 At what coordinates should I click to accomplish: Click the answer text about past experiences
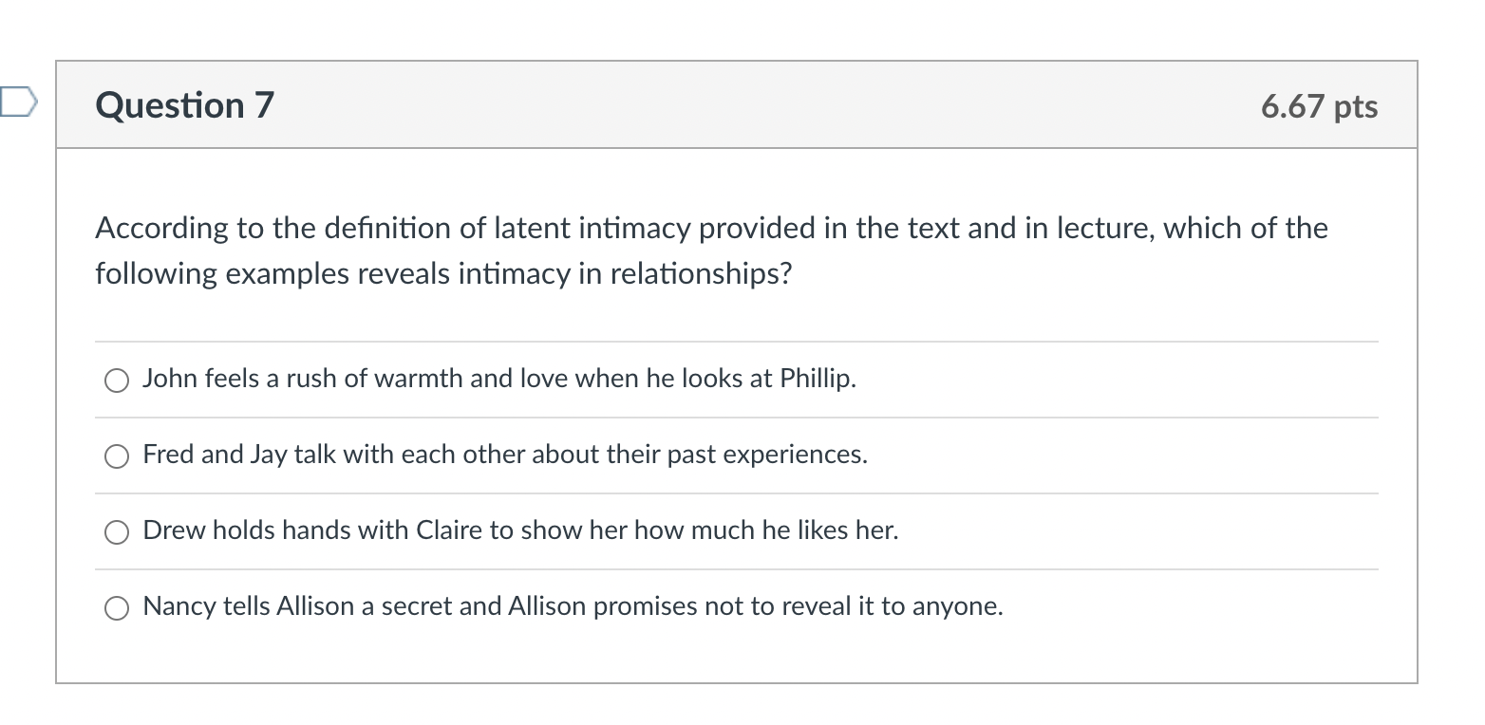coord(504,455)
